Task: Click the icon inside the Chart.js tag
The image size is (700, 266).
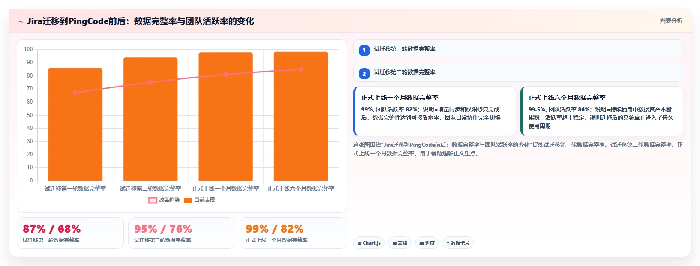Action: pos(359,243)
